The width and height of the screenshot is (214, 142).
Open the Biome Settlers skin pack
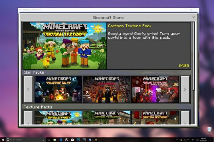155,89
